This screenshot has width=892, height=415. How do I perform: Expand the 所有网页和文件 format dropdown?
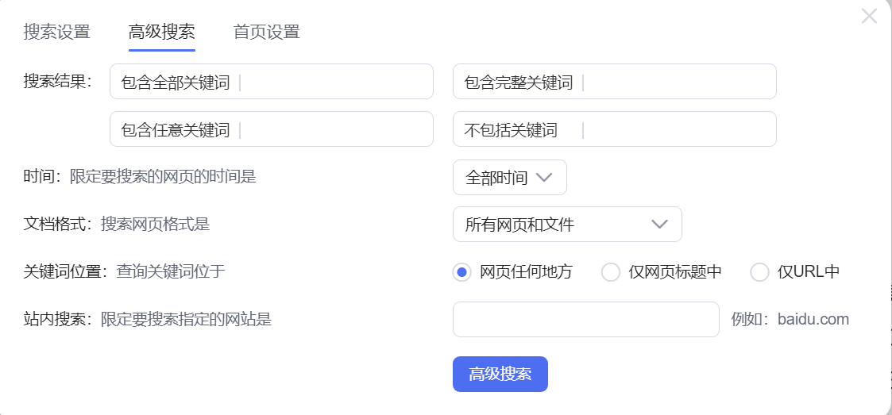(566, 225)
